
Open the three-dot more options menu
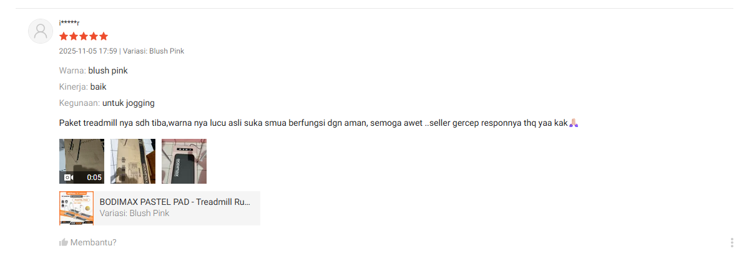pyautogui.click(x=732, y=242)
